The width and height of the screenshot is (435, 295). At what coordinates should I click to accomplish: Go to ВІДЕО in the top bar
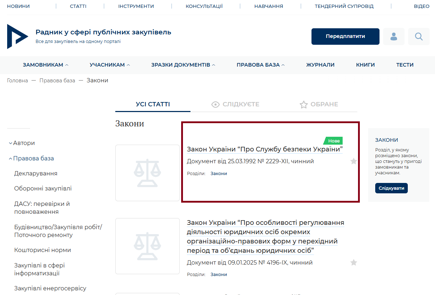[422, 6]
